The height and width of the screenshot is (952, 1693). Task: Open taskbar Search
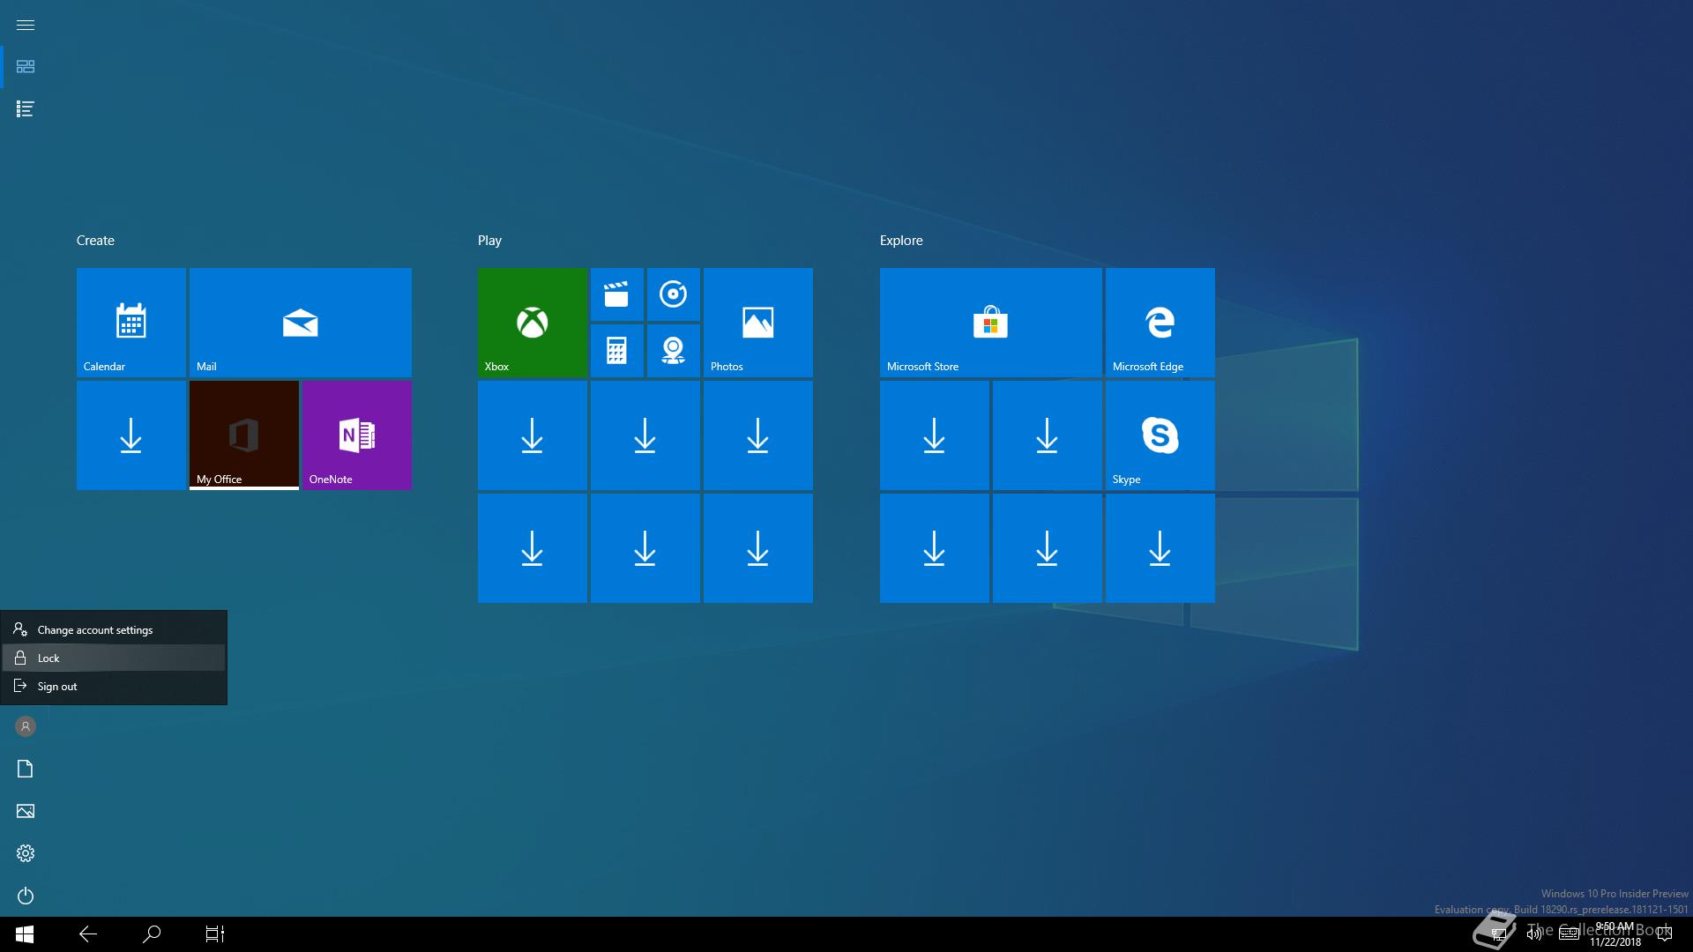click(152, 934)
